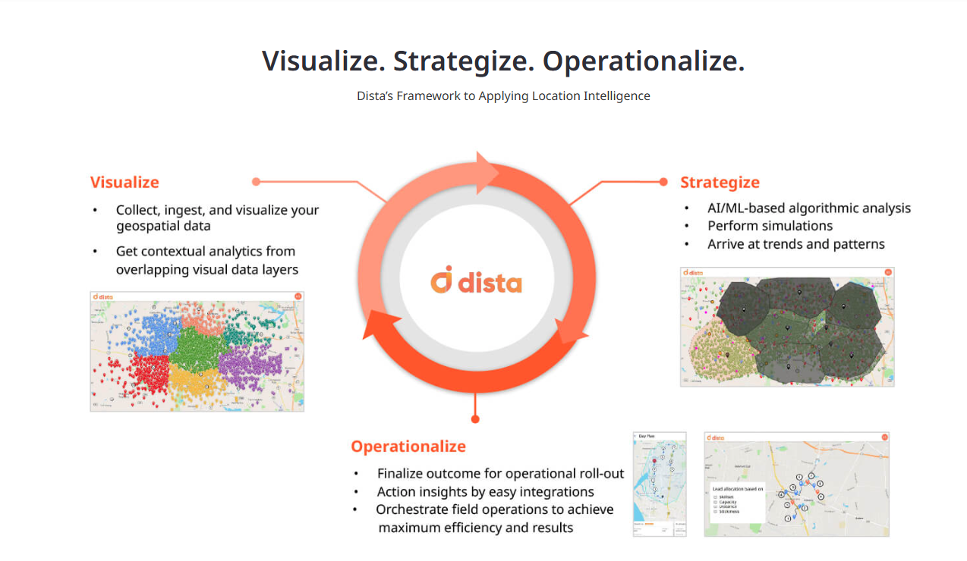Click the orange progress bar on the Day Plan footer
Viewport: 967px width, 561px height.
coord(649,523)
